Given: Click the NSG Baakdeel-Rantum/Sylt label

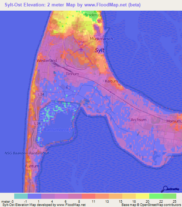Looking at the screenshot, I should pyautogui.click(x=27, y=153).
